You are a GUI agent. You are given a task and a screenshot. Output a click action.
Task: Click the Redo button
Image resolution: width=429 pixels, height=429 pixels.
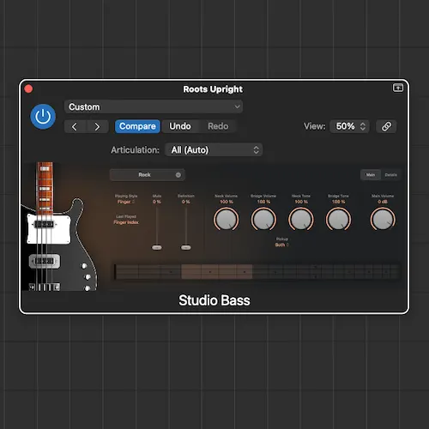pyautogui.click(x=218, y=126)
